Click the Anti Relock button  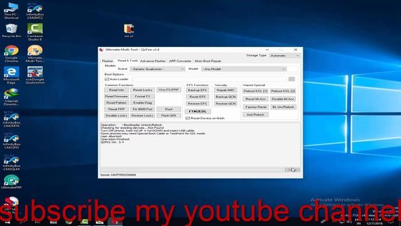(x=255, y=114)
